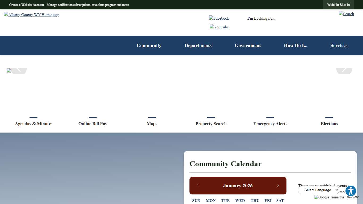Go to Online Bill Pay
The image size is (363, 204).
pyautogui.click(x=92, y=124)
